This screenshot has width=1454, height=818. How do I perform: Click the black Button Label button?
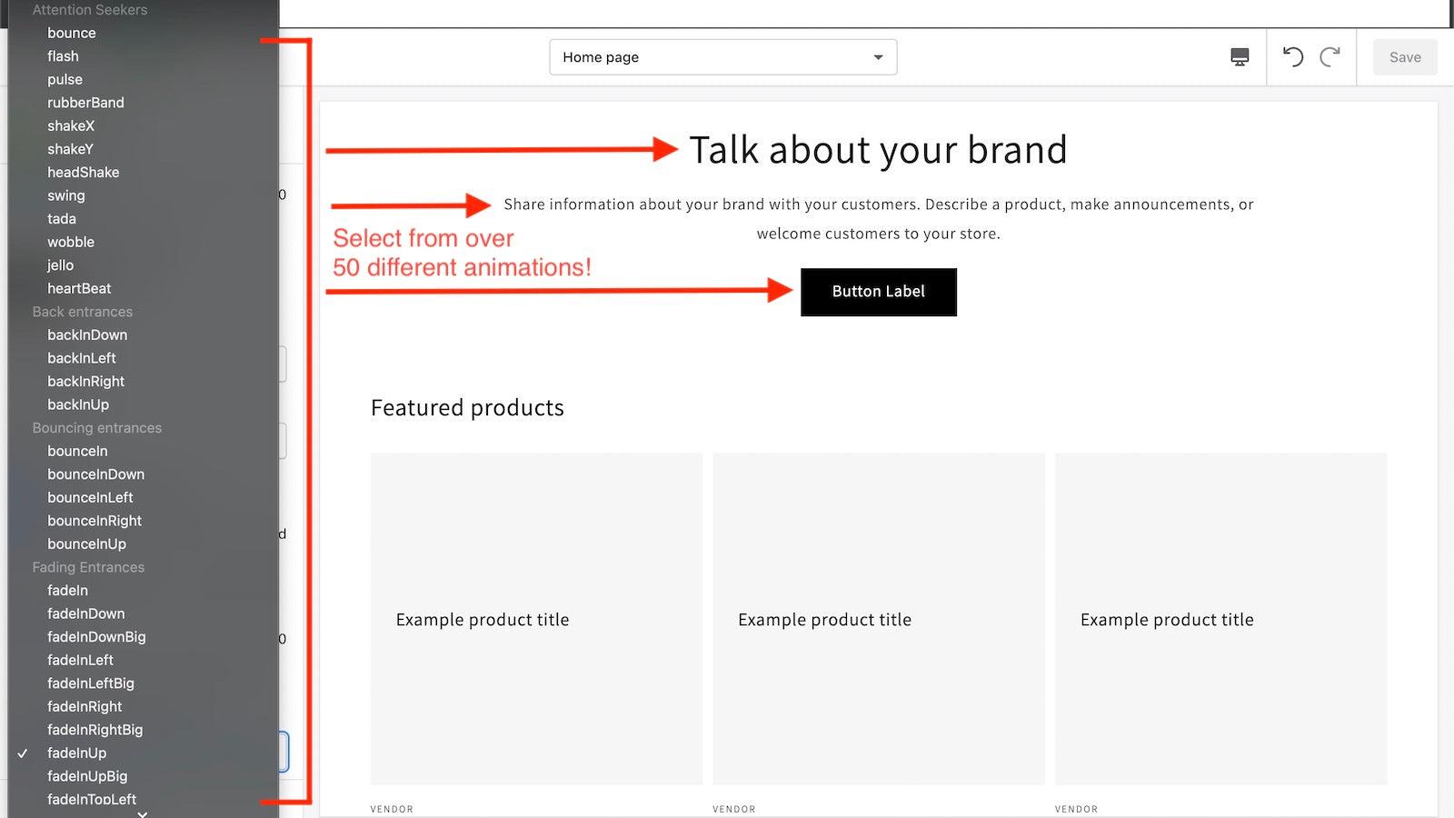point(878,292)
